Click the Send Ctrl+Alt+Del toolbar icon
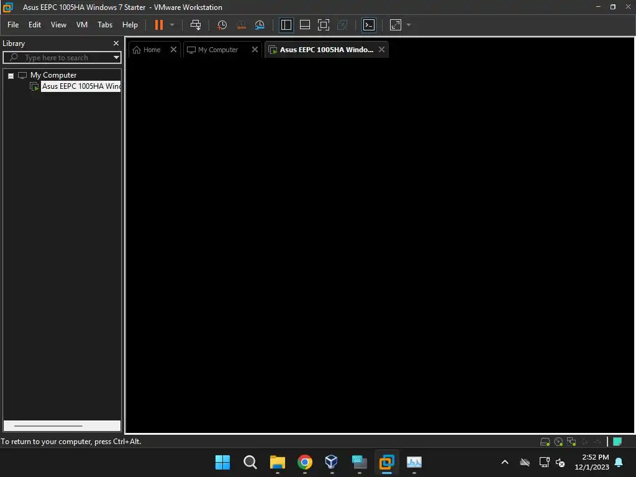The width and height of the screenshot is (636, 477). pos(196,25)
